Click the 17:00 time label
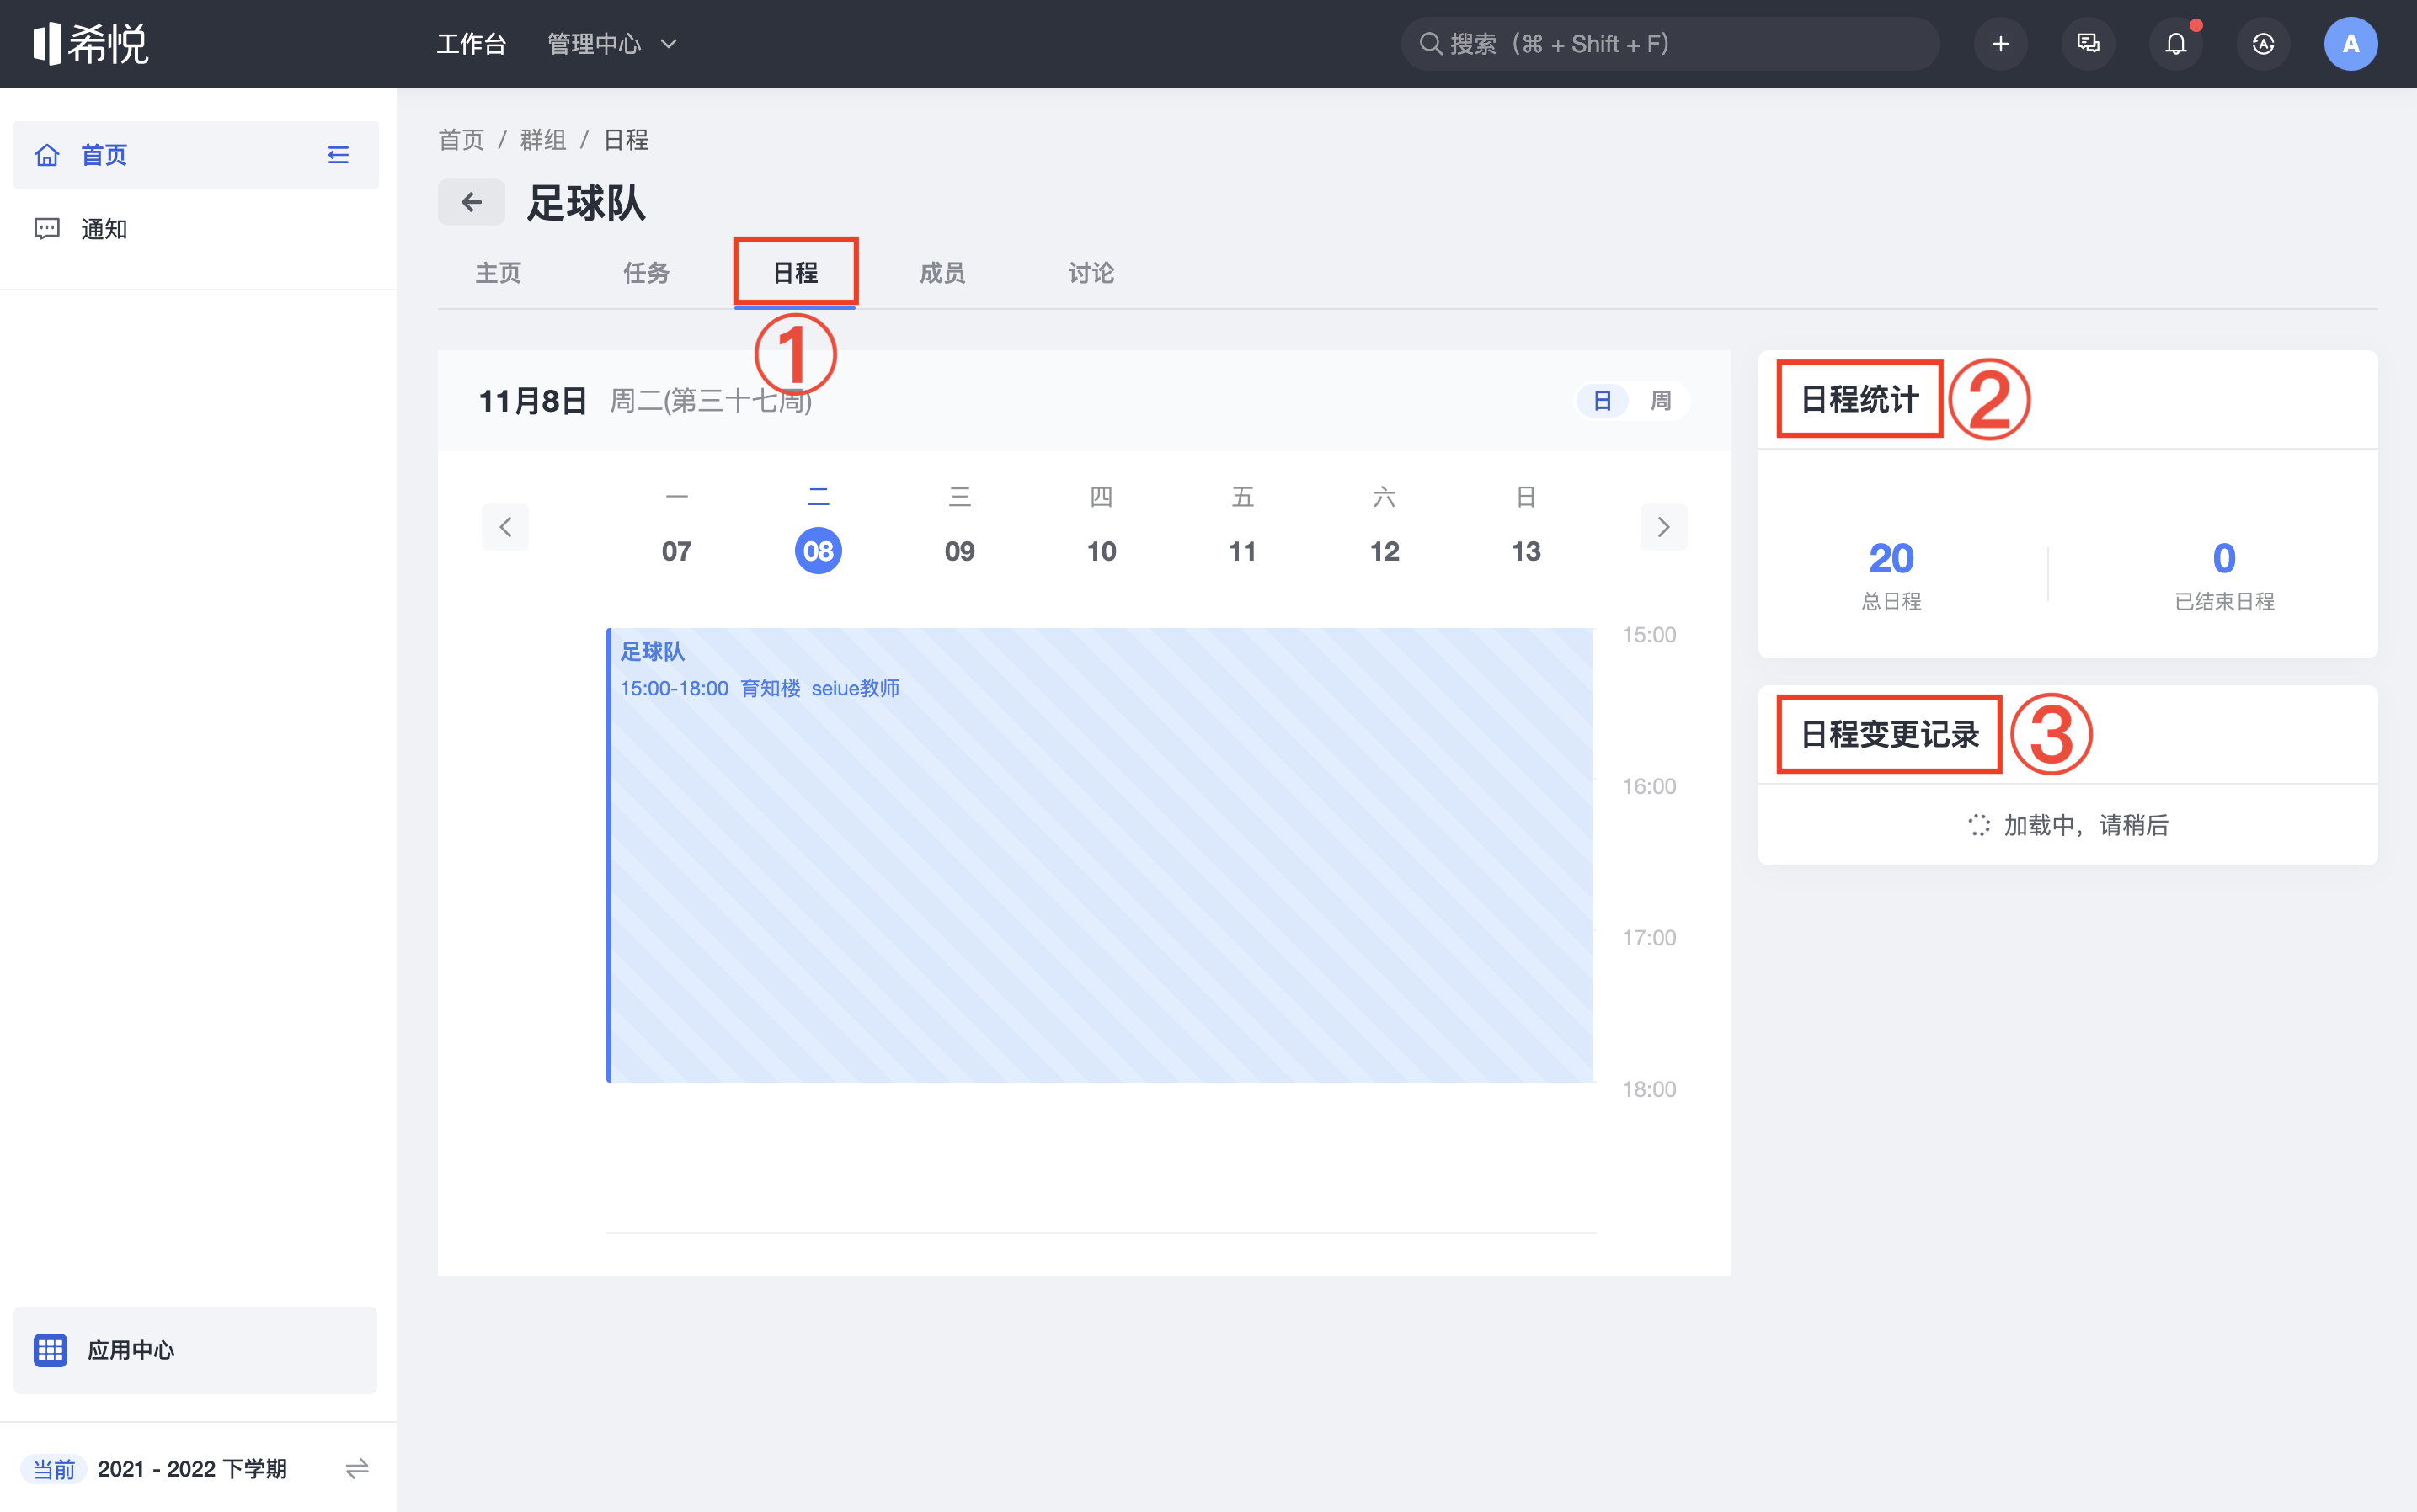Image resolution: width=2417 pixels, height=1512 pixels. click(x=1649, y=938)
